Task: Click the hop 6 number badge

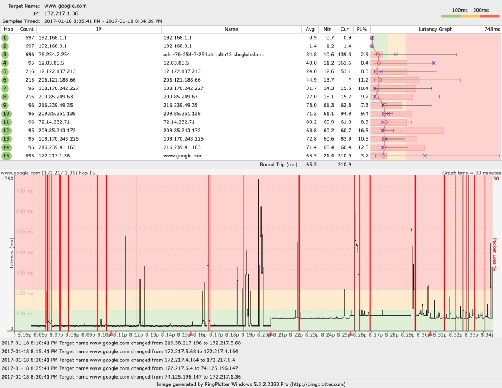Action: (x=5, y=80)
